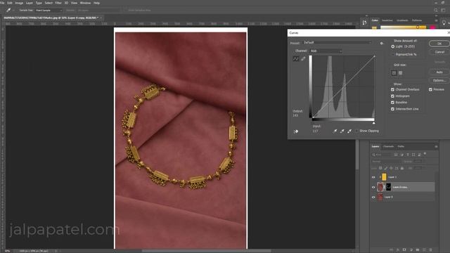Click the pink color swatch in Color panel
This screenshot has width=450, height=253.
point(432,27)
